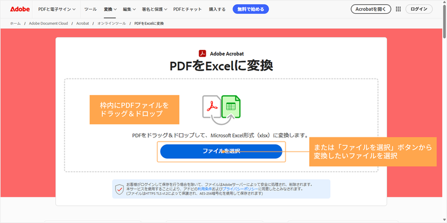Click the ログイン button
This screenshot has width=447, height=223.
tap(419, 9)
